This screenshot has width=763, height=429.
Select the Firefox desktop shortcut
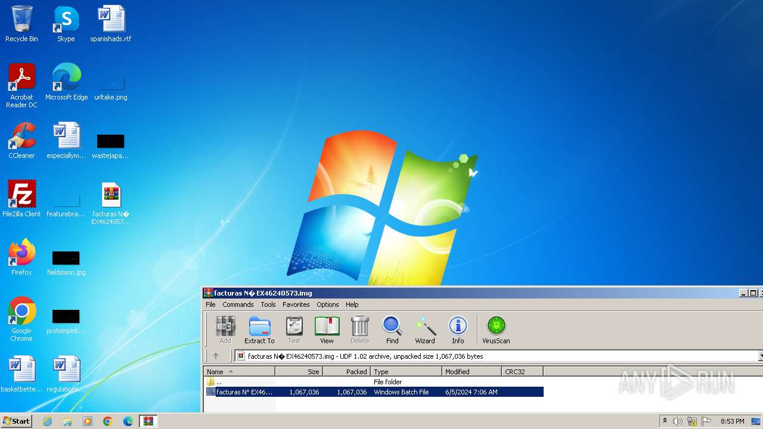pyautogui.click(x=21, y=257)
